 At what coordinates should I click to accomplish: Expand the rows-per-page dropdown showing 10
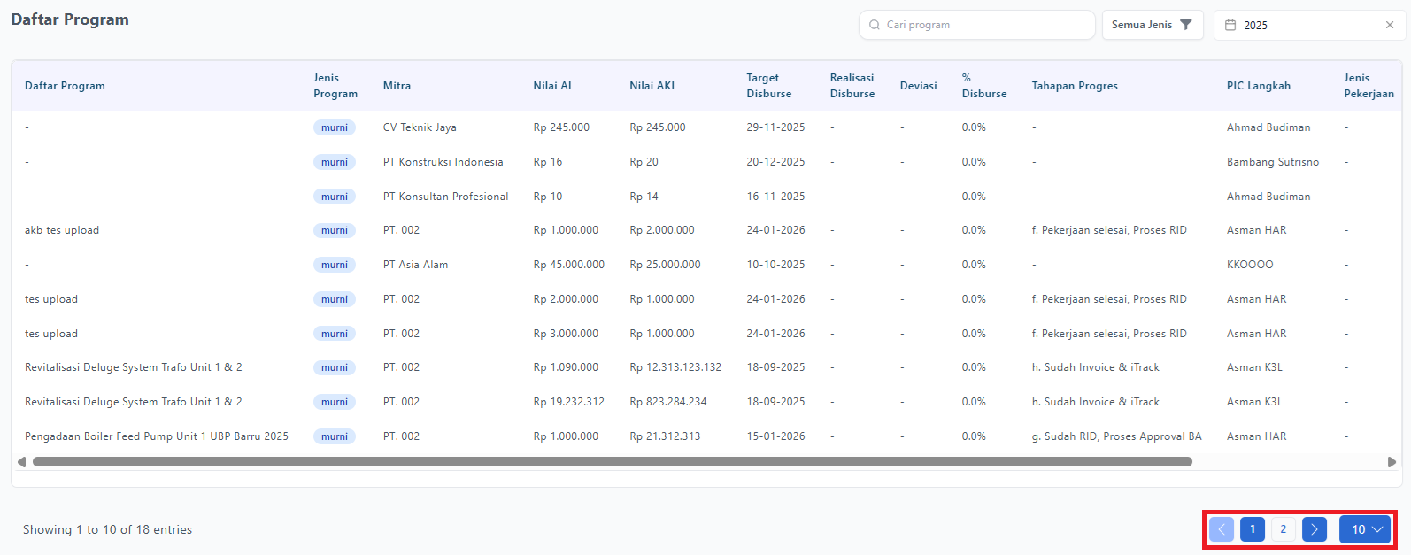1365,529
